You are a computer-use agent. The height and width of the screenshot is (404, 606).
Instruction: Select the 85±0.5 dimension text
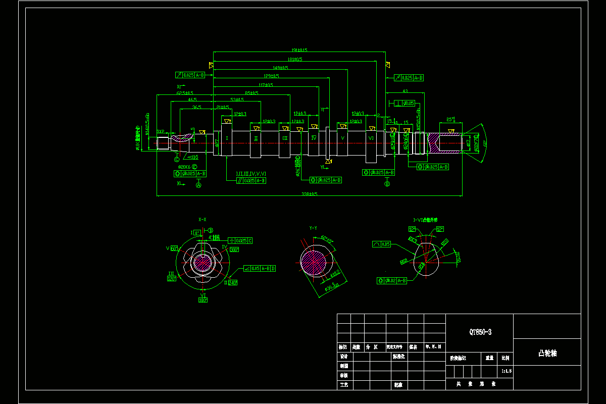coord(251,93)
